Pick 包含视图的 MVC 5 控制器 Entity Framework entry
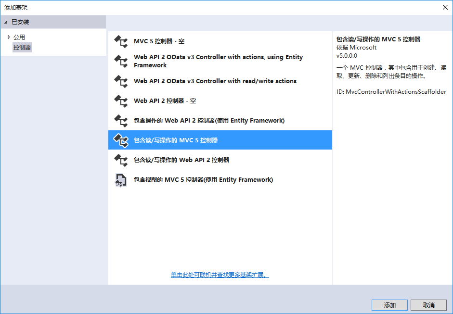Viewport: 453px width, 314px height. [203, 180]
